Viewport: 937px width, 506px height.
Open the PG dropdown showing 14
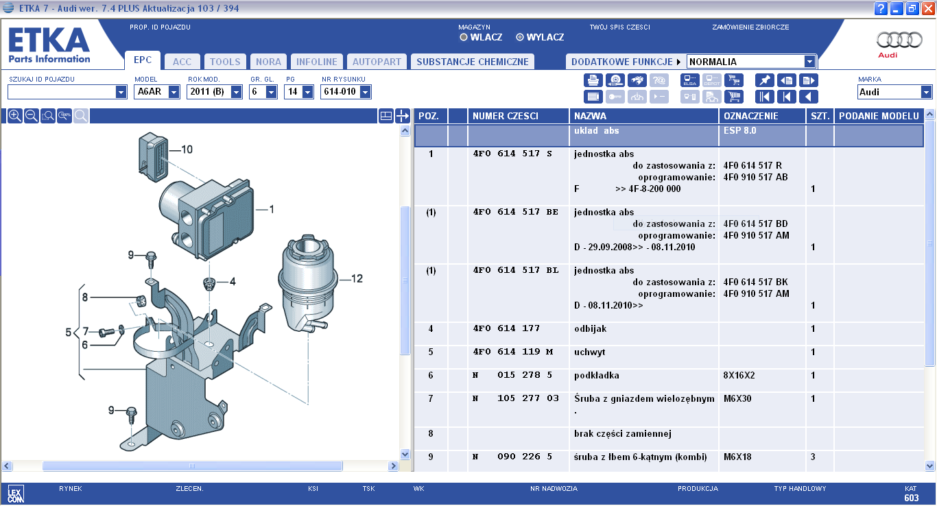coord(309,92)
